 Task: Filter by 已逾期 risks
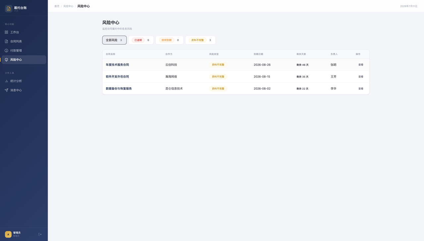click(x=141, y=40)
